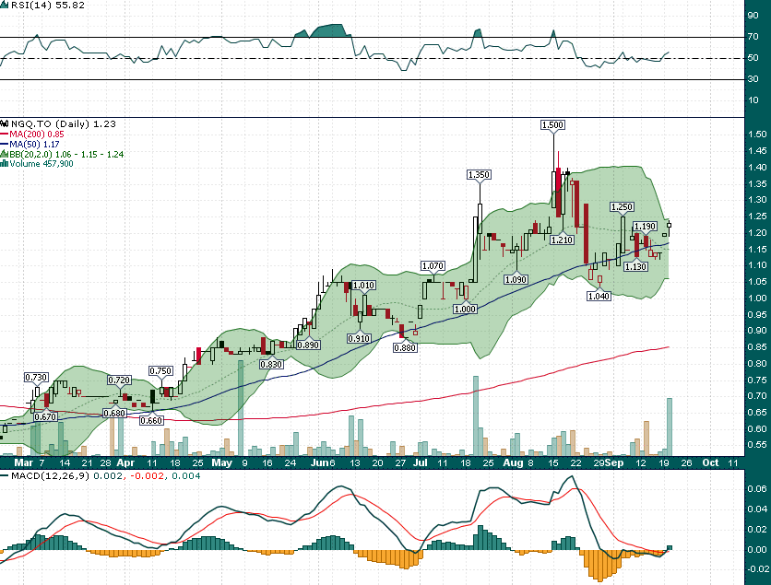Click the 1.500 peak price callout
Image resolution: width=771 pixels, height=585 pixels.
click(x=552, y=124)
